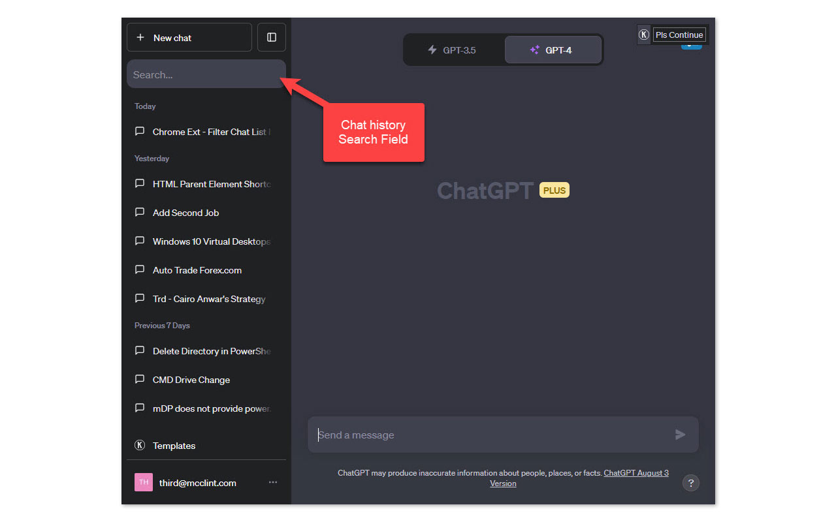
Task: Click the plus icon in New chat
Action: point(140,37)
